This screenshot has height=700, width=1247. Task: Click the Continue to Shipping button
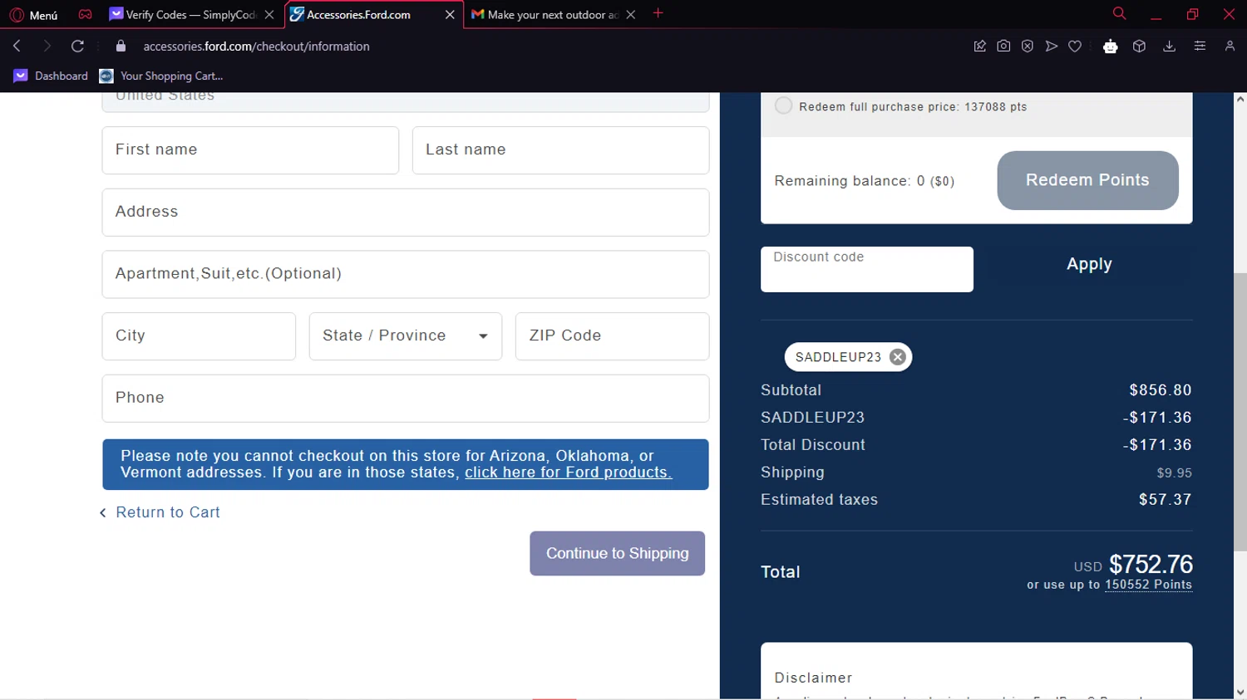coord(617,553)
